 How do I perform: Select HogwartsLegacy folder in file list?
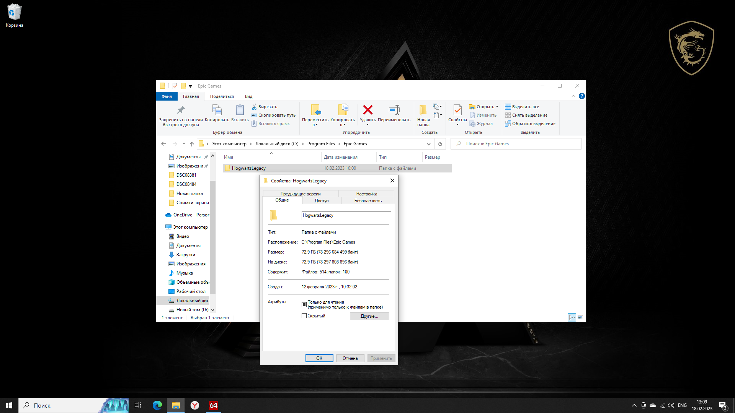(337, 168)
